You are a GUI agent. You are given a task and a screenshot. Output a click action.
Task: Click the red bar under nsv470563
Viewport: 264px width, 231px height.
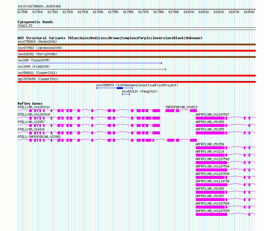pyautogui.click(x=136, y=51)
